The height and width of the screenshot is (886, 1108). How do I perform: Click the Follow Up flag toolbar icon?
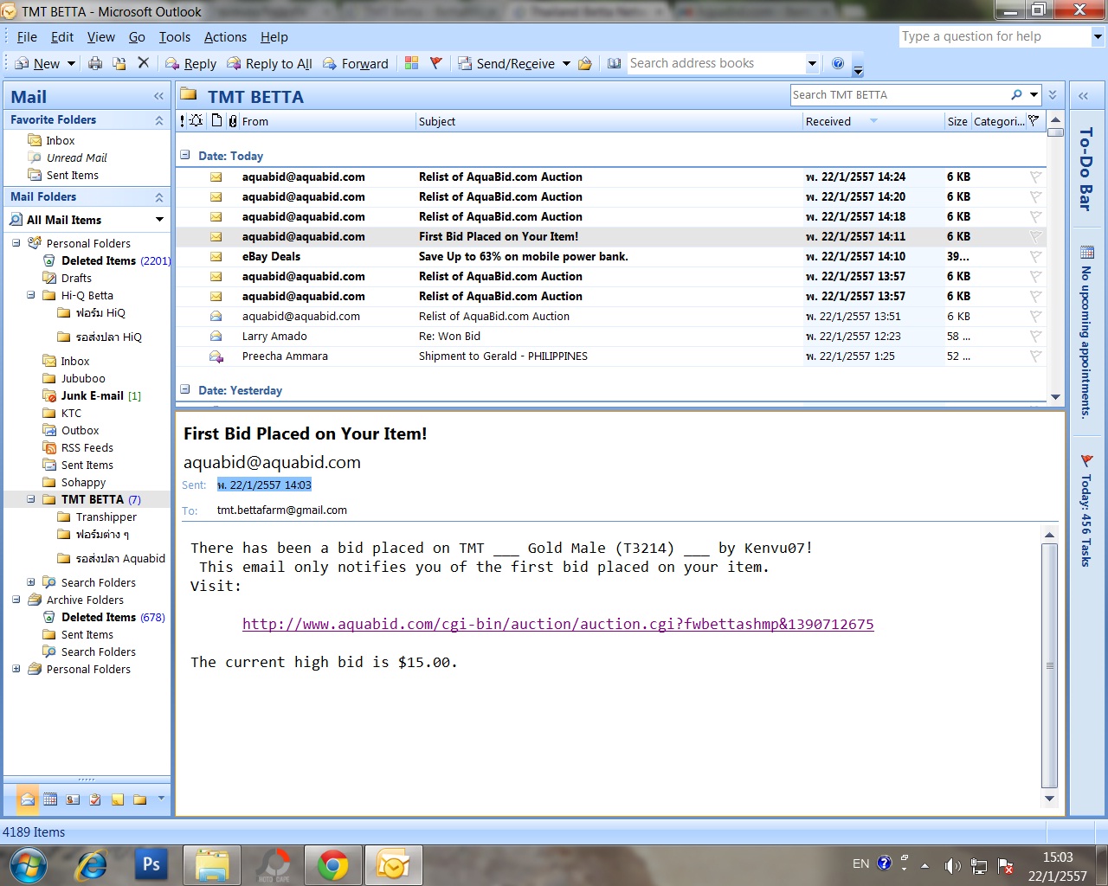tap(436, 63)
